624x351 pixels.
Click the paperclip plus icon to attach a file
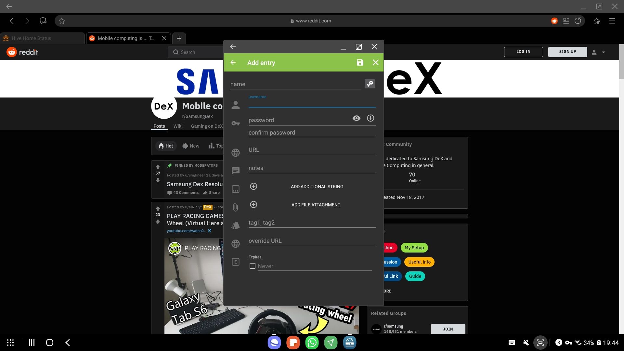tap(253, 204)
